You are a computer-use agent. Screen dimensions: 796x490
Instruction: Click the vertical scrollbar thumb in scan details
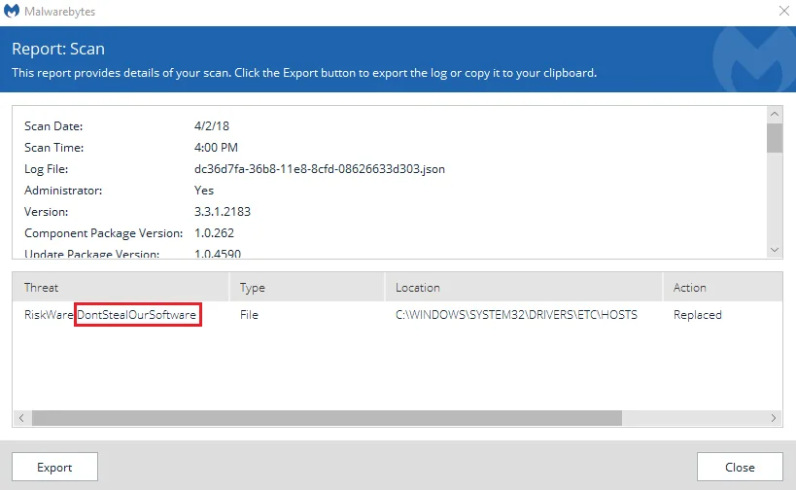click(x=775, y=138)
